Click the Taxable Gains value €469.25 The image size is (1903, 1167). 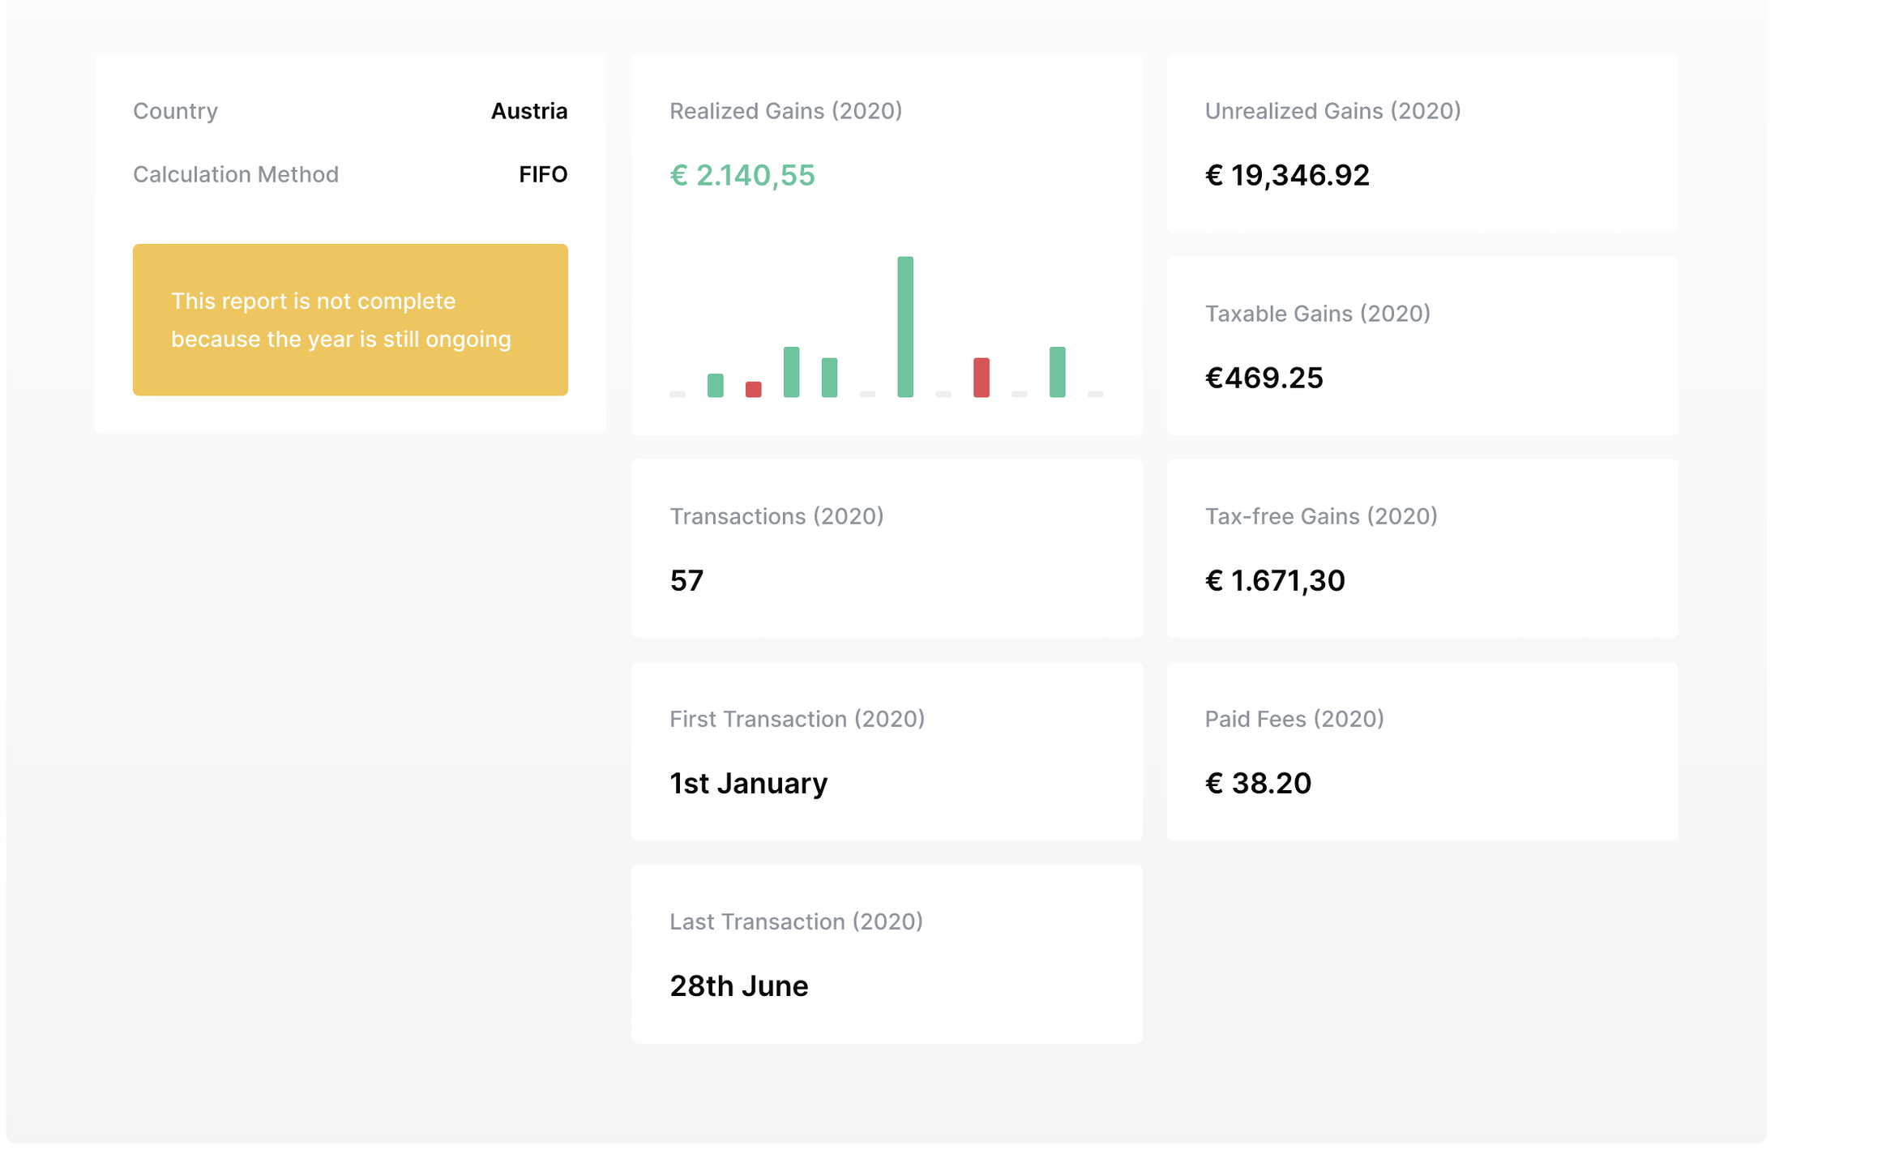tap(1264, 377)
